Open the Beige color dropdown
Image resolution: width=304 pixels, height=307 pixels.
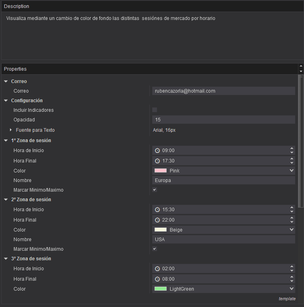tap(292, 230)
